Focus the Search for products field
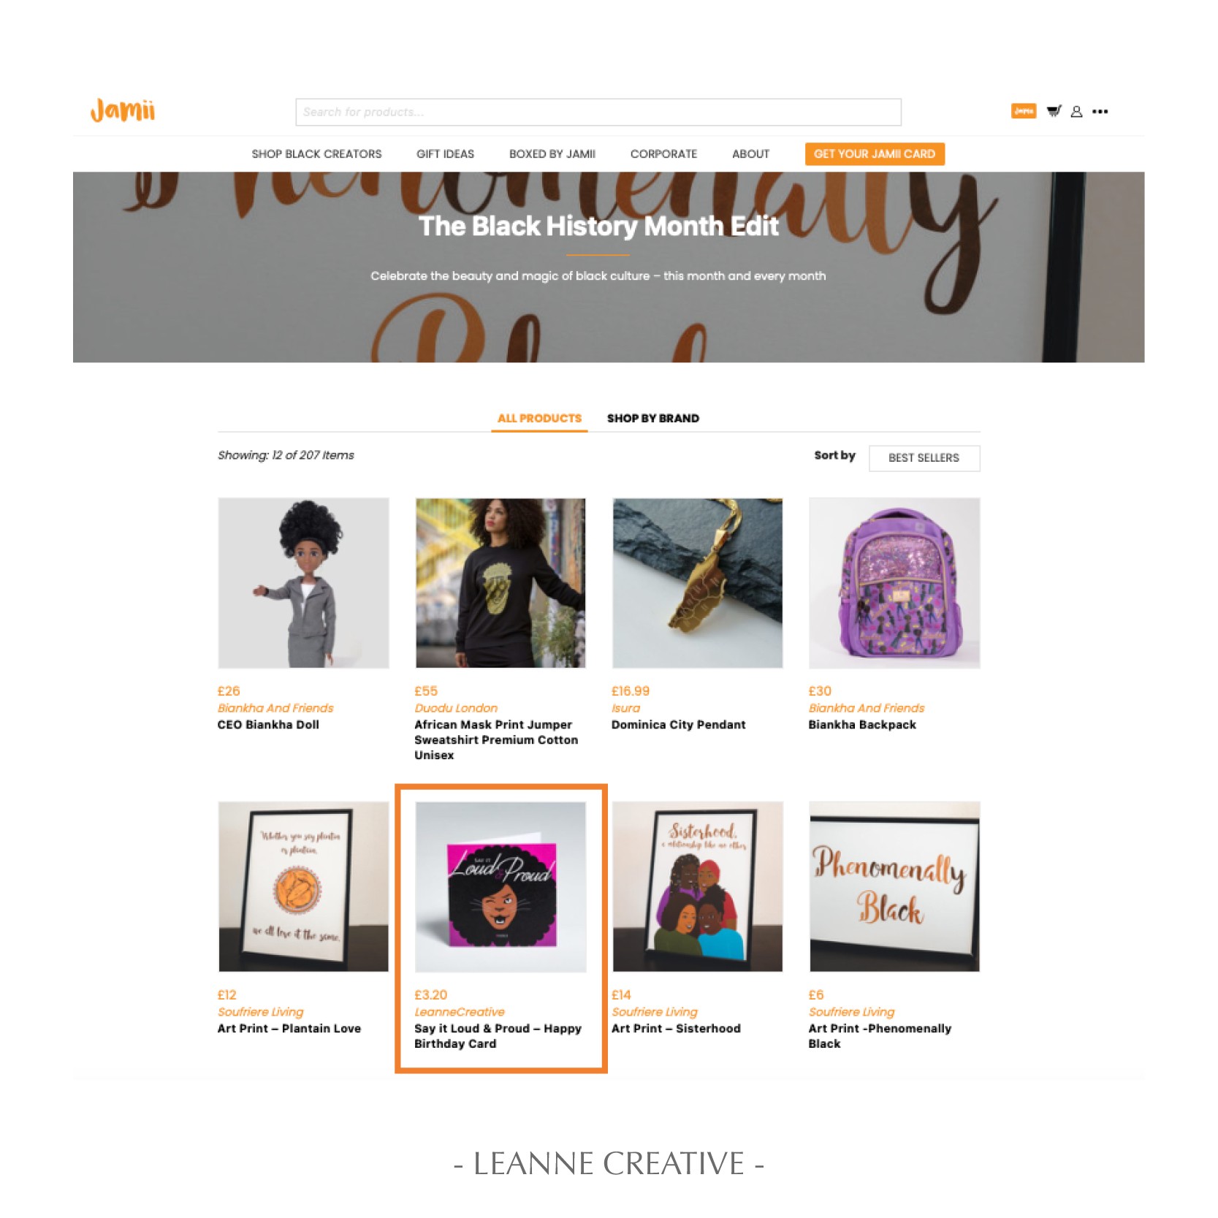 pos(598,112)
